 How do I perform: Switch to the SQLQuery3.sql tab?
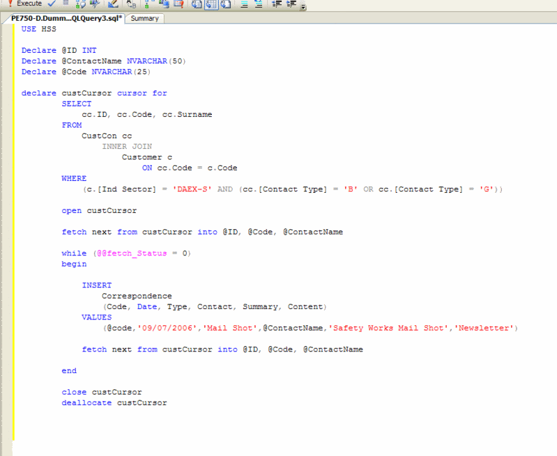pyautogui.click(x=66, y=18)
